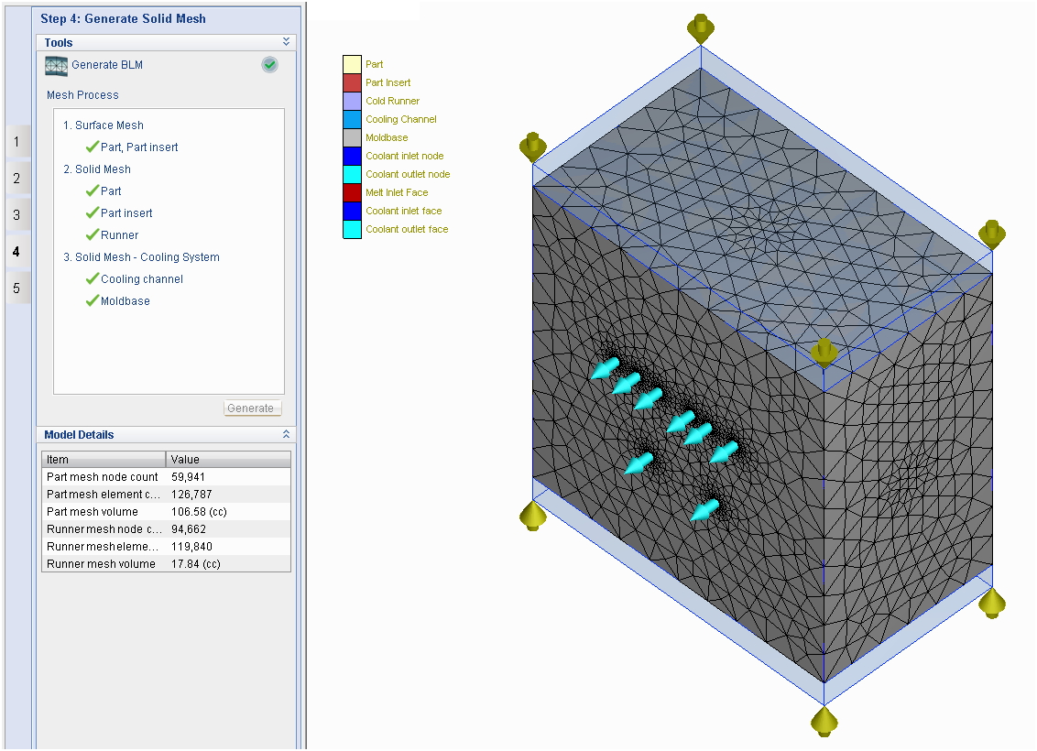Click the yellow cone marker at mesh bottom corner

pyautogui.click(x=824, y=722)
